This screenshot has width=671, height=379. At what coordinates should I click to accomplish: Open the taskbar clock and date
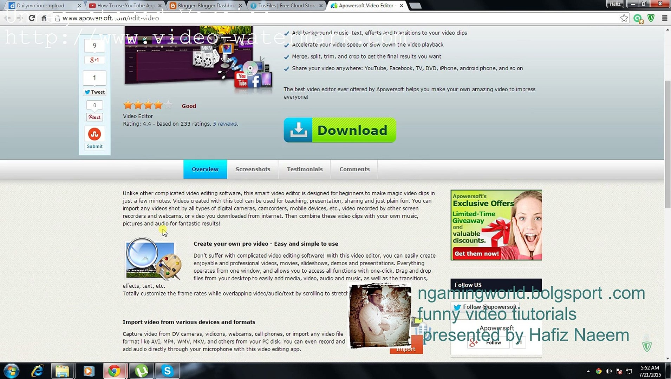click(x=650, y=371)
